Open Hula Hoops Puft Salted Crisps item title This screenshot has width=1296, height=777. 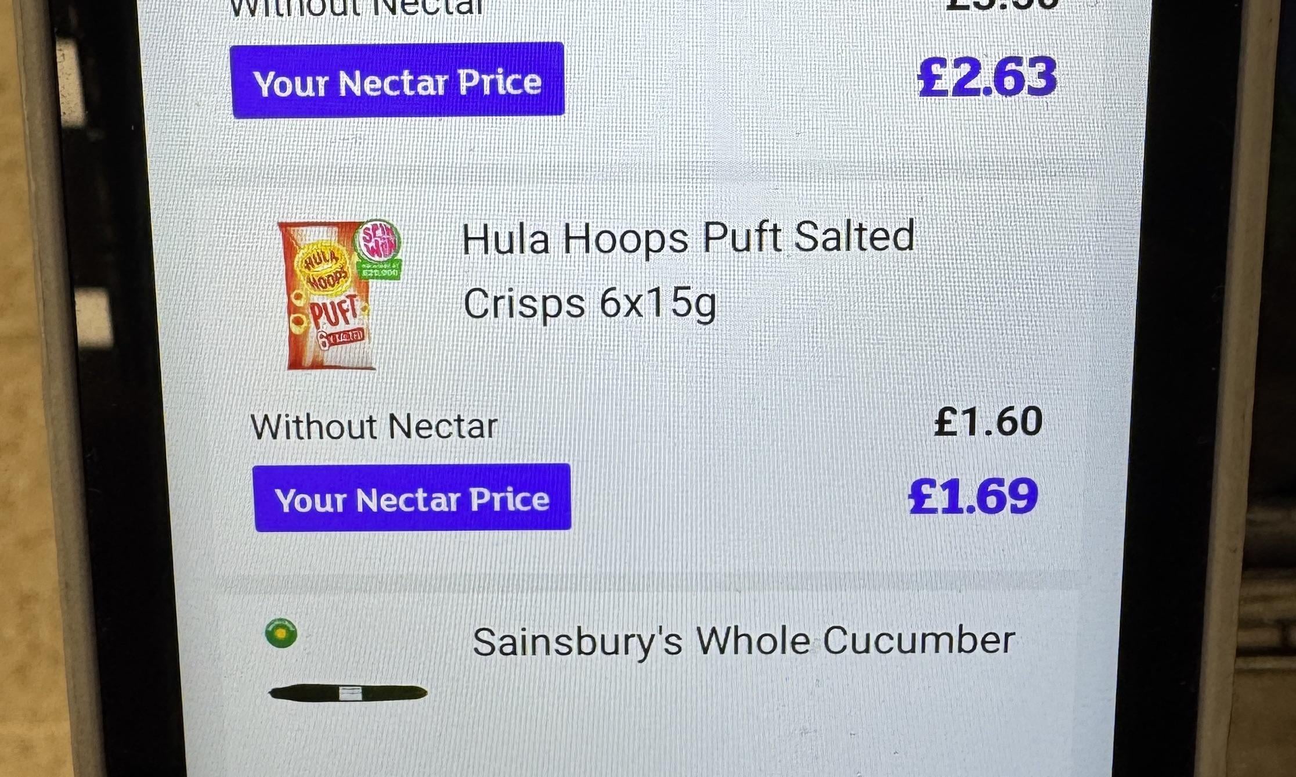[x=688, y=270]
